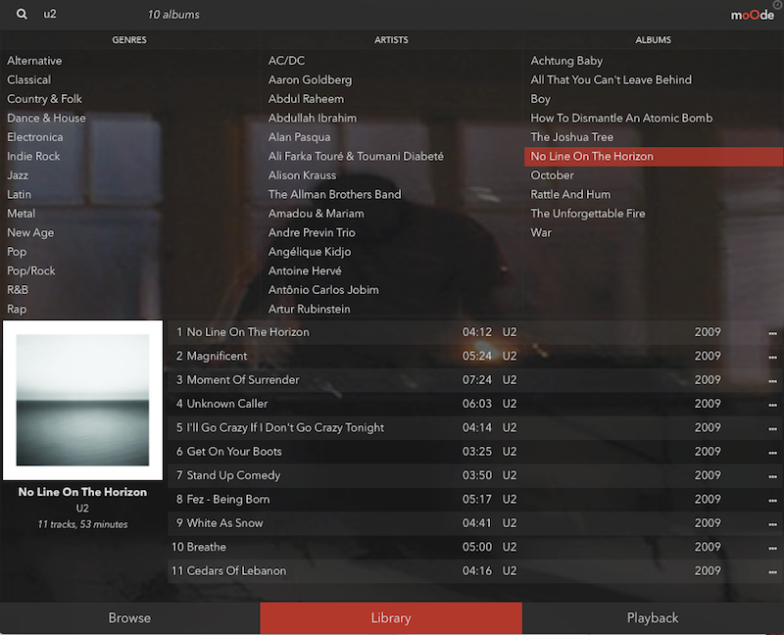Select the album Rattle And Hum

pyautogui.click(x=570, y=194)
